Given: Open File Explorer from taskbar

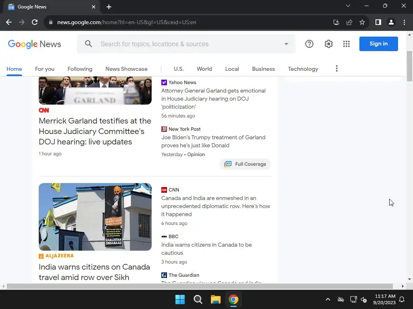Looking at the screenshot, I should (x=215, y=299).
